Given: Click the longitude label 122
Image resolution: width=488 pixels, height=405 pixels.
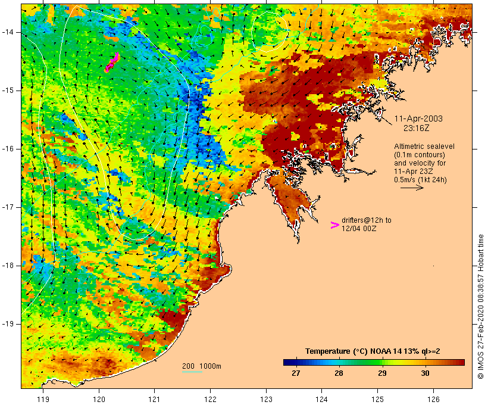Looking at the screenshot, I should coord(211,399).
